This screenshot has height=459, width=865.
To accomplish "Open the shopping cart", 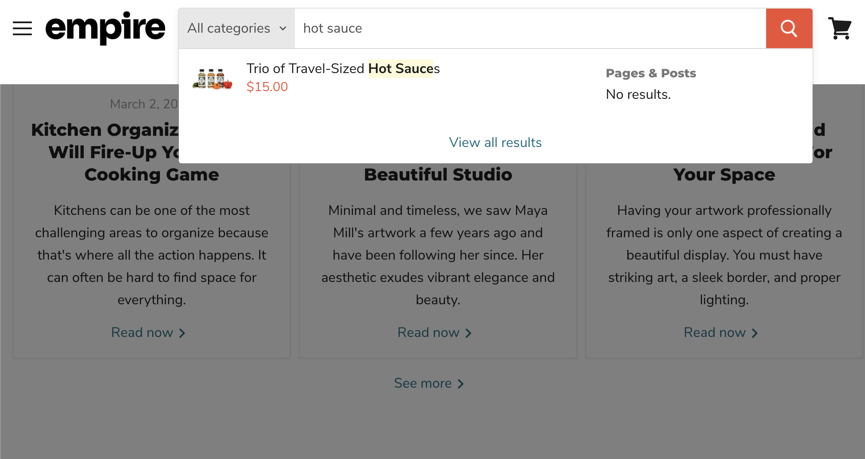I will 840,28.
